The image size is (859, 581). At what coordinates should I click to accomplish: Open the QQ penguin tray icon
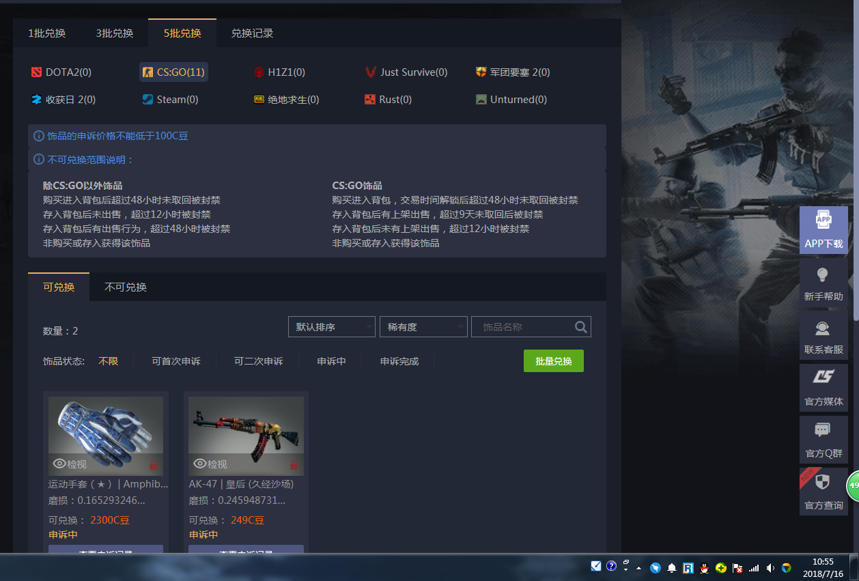pyautogui.click(x=704, y=567)
